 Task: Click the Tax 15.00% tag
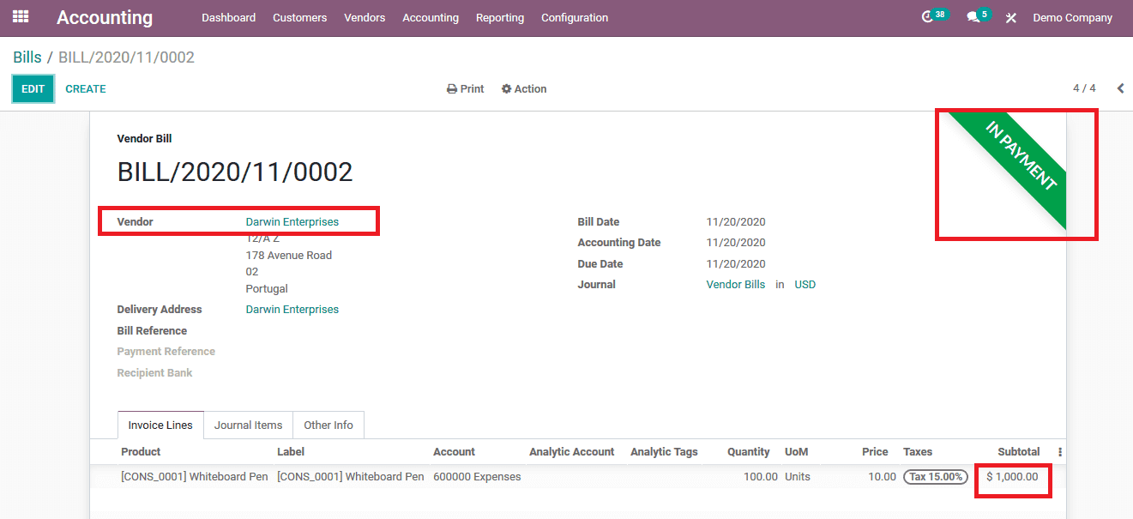[x=936, y=477]
